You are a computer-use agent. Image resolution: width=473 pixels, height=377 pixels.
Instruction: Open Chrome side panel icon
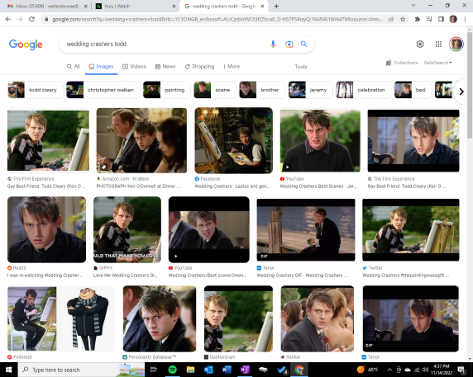click(x=441, y=19)
